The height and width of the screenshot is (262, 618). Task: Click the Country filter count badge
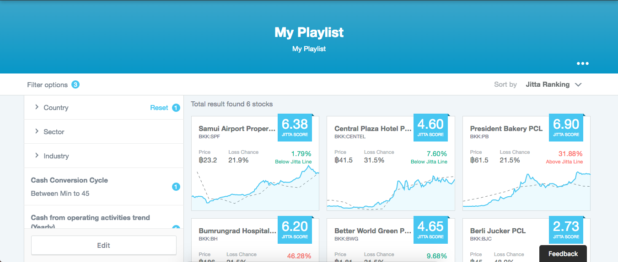click(176, 108)
